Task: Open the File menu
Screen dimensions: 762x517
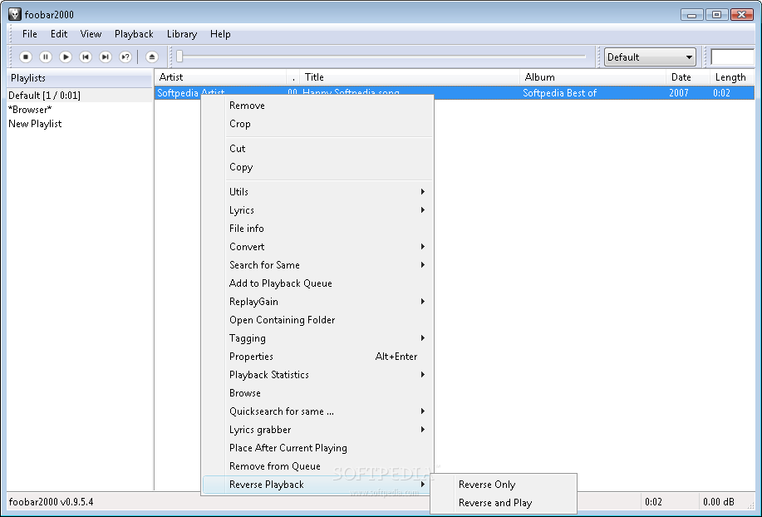Action: pyautogui.click(x=30, y=34)
